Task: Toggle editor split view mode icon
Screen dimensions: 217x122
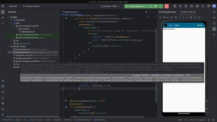Action: (x=146, y=12)
